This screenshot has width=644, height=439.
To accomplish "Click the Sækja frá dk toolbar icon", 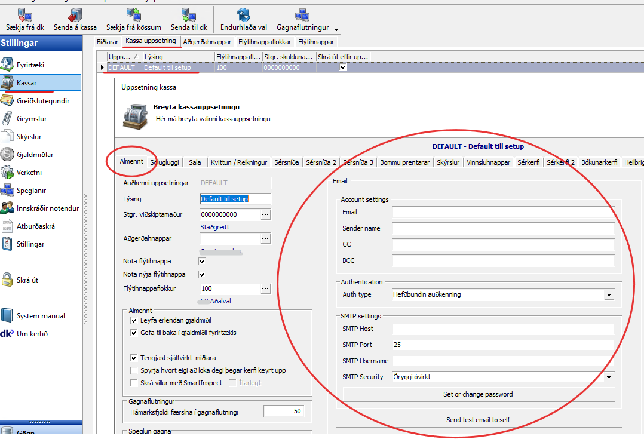I will 25,14.
